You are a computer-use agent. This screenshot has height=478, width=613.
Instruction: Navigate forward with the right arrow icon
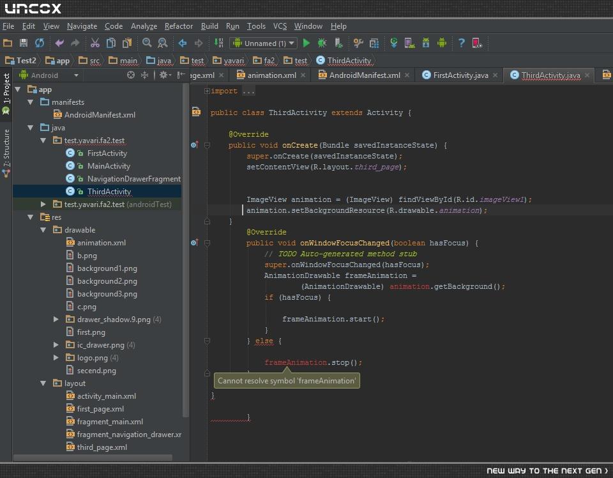199,43
